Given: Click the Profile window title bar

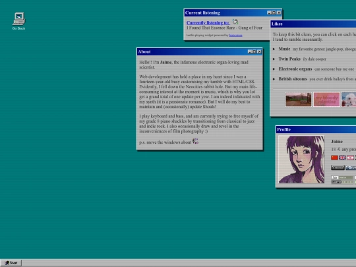Looking at the screenshot, I should (316, 130).
